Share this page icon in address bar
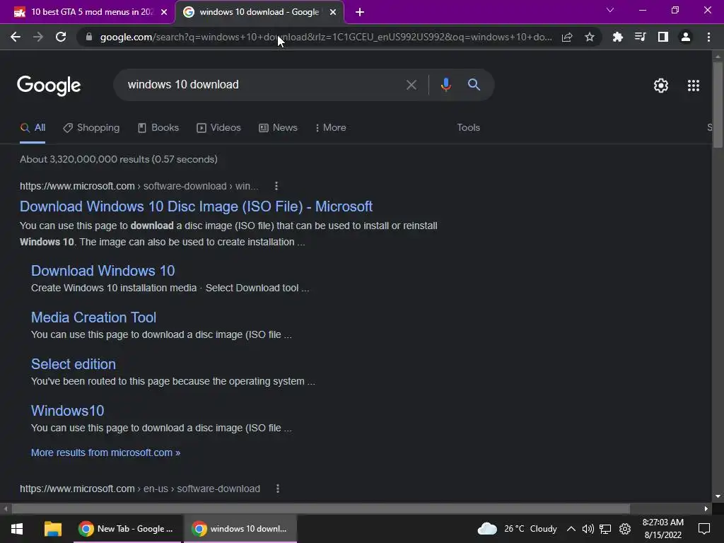724x543 pixels. point(567,37)
